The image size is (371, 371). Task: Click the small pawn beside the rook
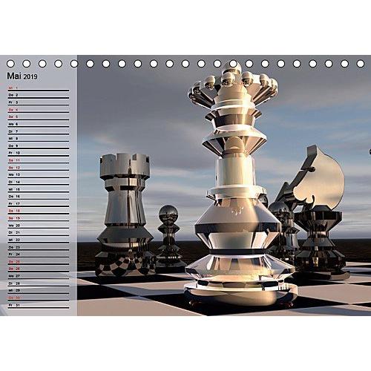click(x=169, y=239)
